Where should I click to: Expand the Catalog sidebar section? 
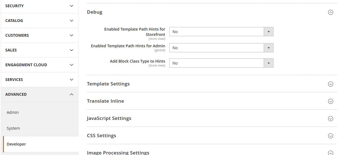click(40, 21)
